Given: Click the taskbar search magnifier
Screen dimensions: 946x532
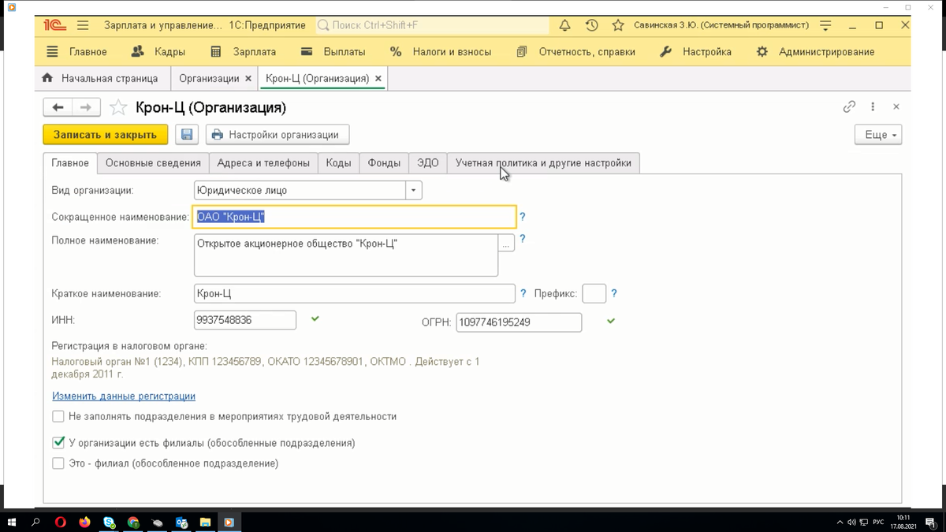Looking at the screenshot, I should [36, 522].
